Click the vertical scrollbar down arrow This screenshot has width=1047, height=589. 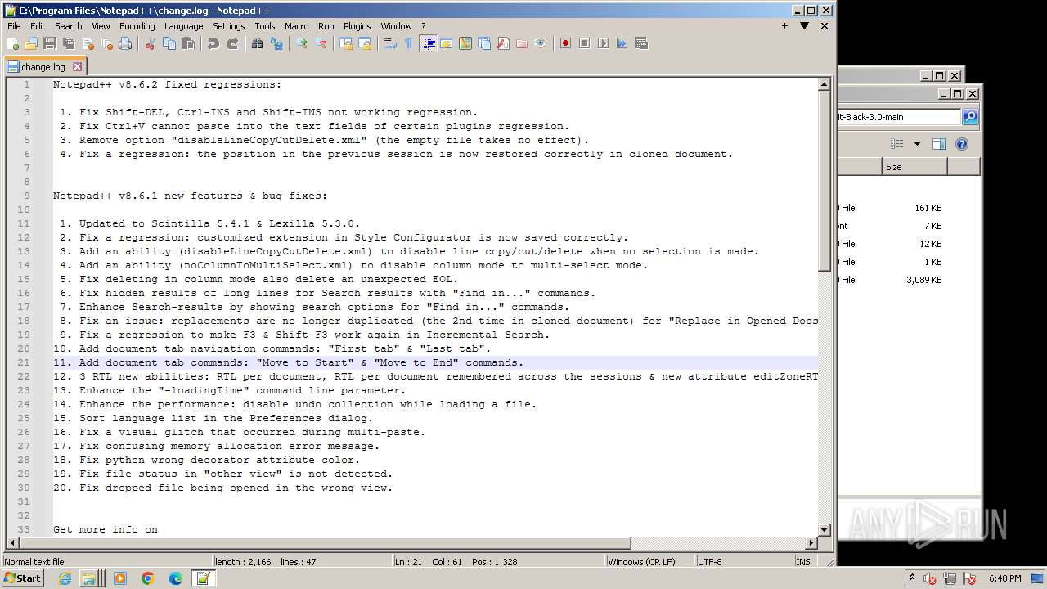825,529
